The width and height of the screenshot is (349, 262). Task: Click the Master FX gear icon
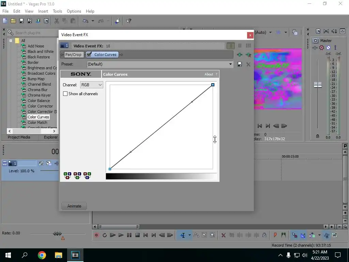pyautogui.click(x=321, y=47)
